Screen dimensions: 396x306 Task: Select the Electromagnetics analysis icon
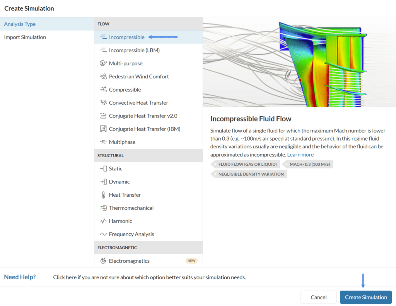point(102,260)
